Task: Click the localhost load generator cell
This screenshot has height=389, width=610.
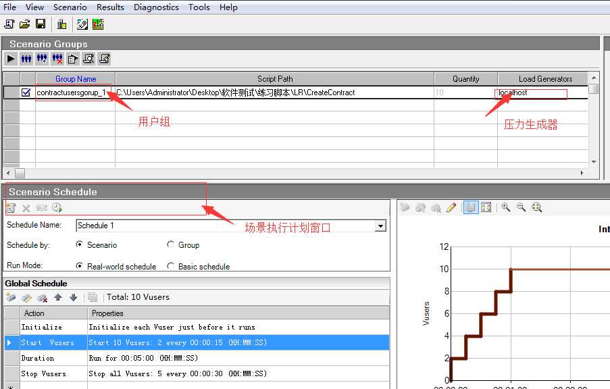Action: coord(542,93)
